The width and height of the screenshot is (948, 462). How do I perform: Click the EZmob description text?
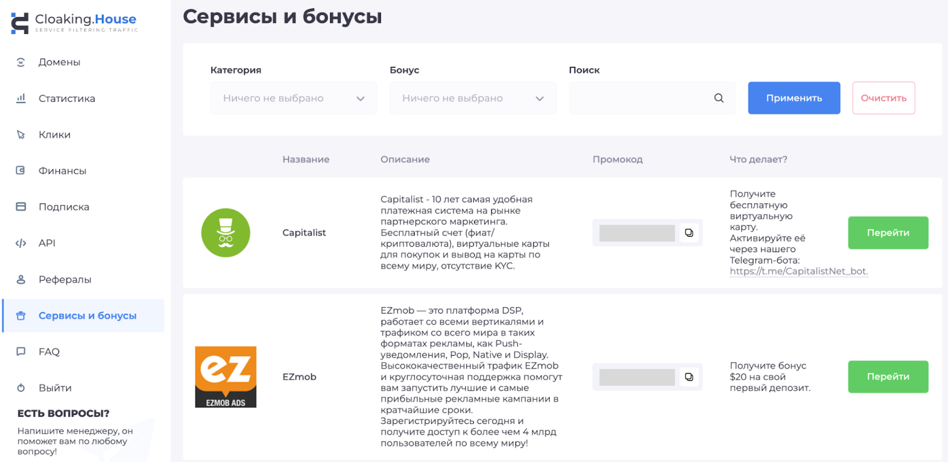472,377
